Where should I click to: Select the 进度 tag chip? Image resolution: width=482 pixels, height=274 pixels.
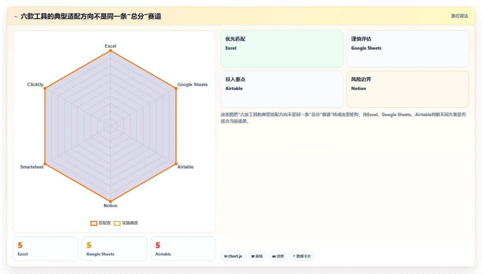278,256
